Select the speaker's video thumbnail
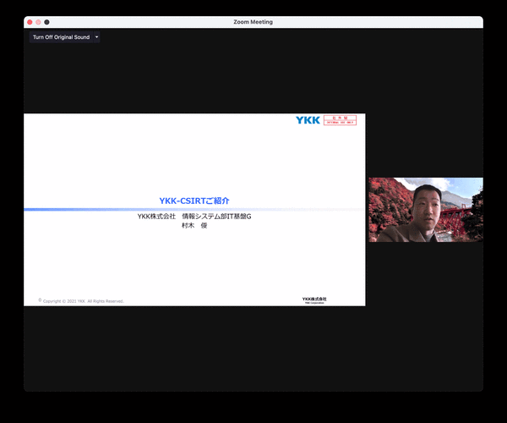This screenshot has height=423, width=507. tap(426, 210)
